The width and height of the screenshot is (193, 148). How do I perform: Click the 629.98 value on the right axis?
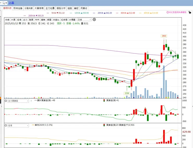click(x=186, y=132)
